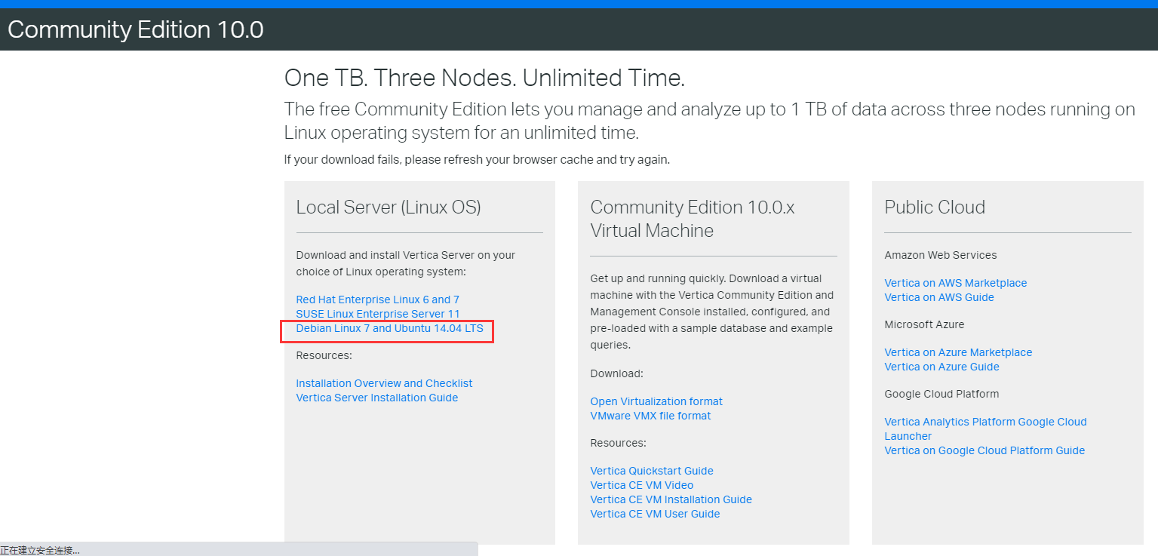The image size is (1158, 556).
Task: Open Vertica on AWS Guide
Action: (939, 297)
